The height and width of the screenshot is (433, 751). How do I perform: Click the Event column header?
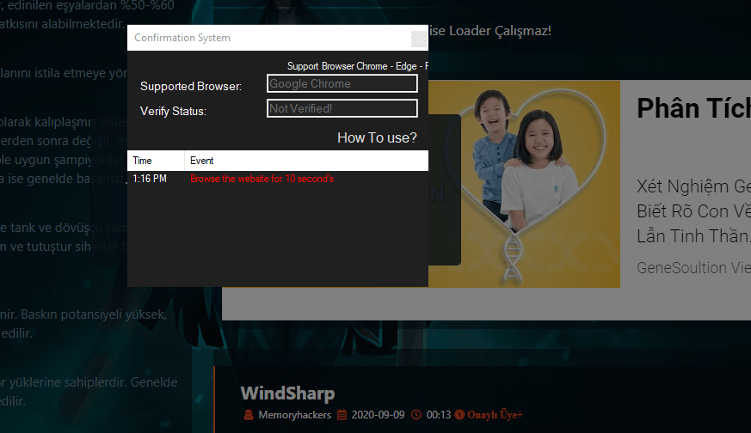point(306,161)
